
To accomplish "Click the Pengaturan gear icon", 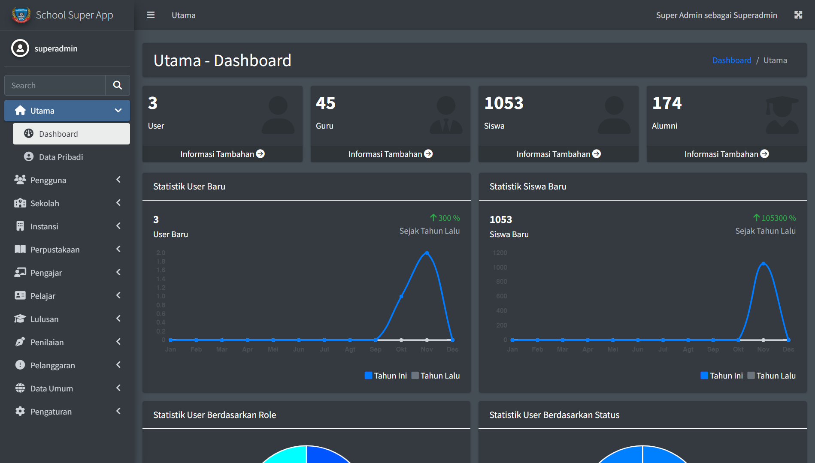I will coord(20,412).
